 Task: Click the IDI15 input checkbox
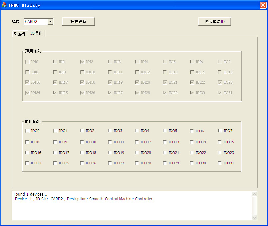point(220,72)
